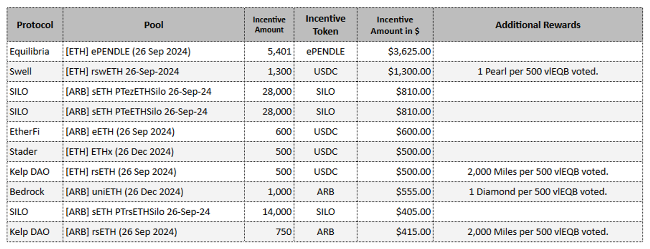Viewport: 650px width, 249px height.
Task: Select the Swell protocol cell
Action: [21, 71]
